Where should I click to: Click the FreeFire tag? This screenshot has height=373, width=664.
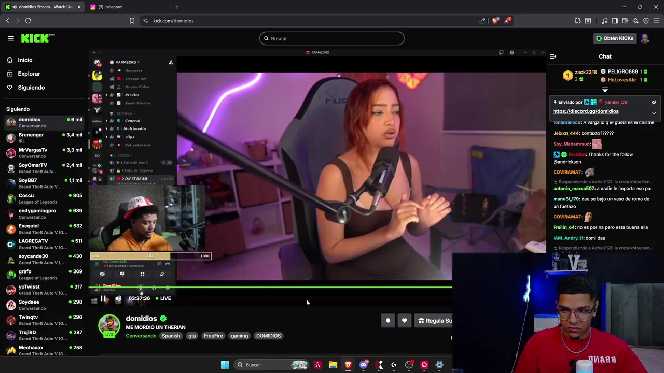click(x=213, y=336)
